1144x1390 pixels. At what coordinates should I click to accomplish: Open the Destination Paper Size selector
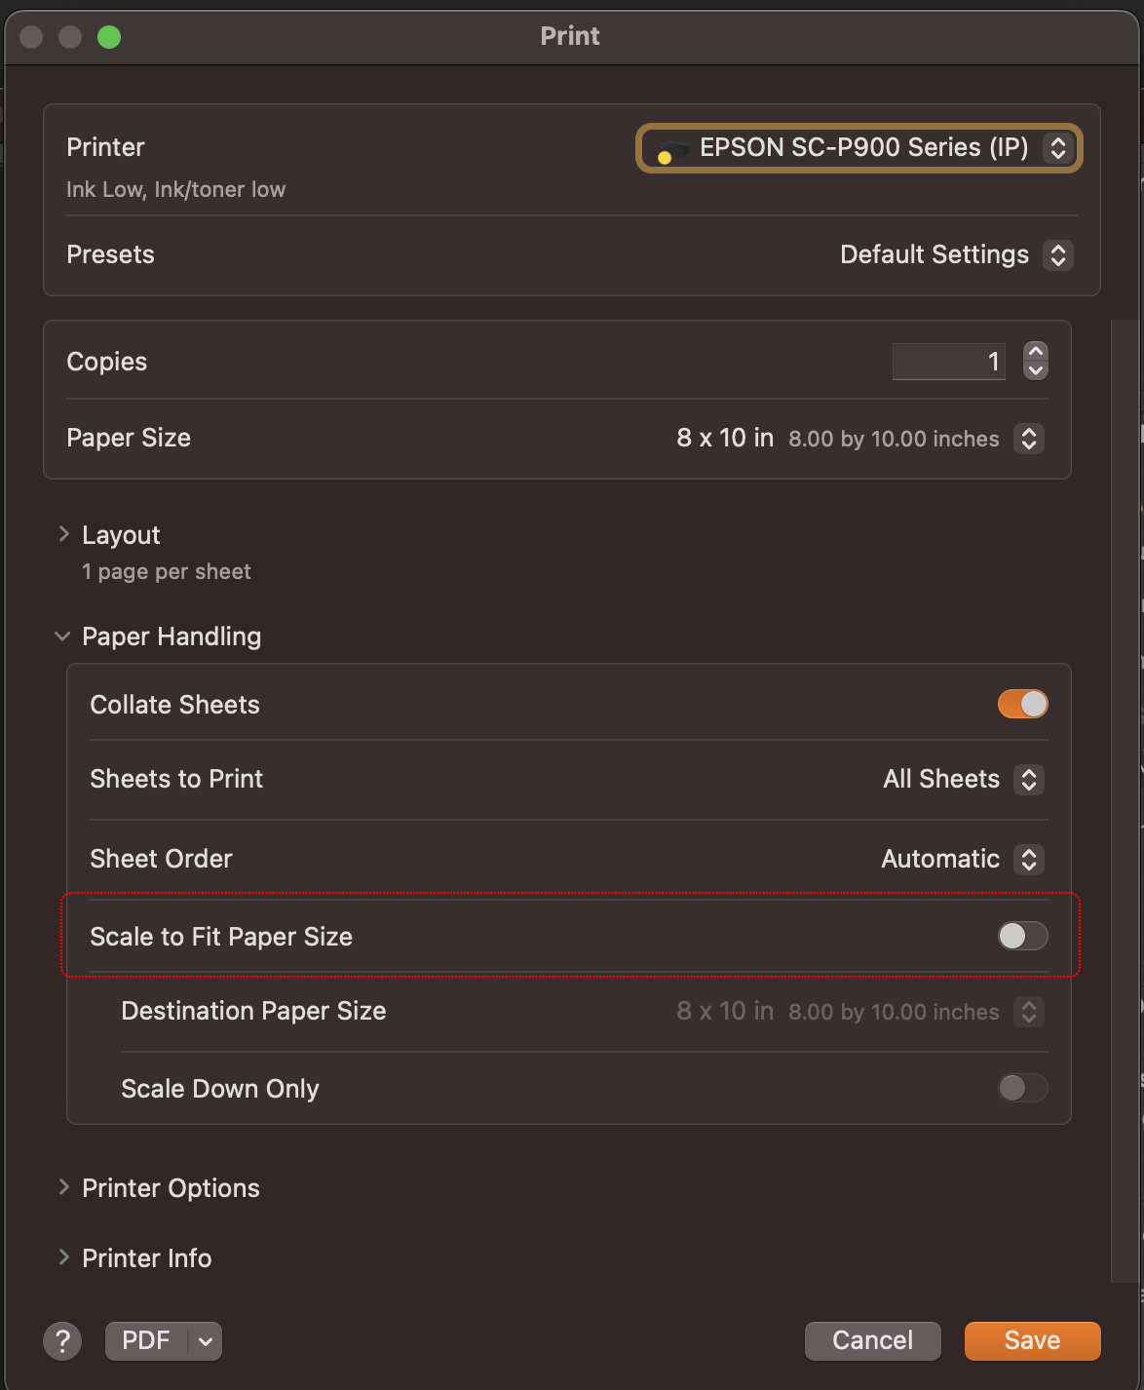tap(1028, 1012)
